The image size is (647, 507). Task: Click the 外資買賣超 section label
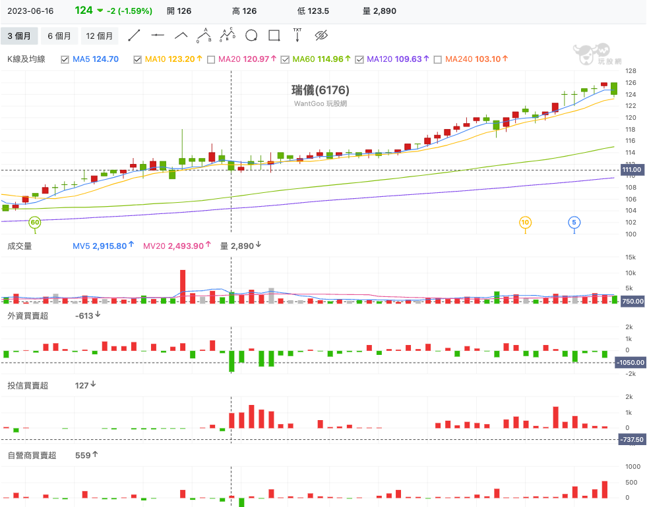click(x=28, y=315)
